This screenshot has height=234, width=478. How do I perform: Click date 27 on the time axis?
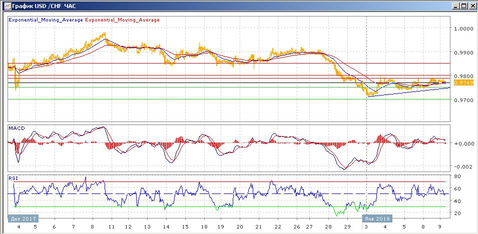coord(309,227)
